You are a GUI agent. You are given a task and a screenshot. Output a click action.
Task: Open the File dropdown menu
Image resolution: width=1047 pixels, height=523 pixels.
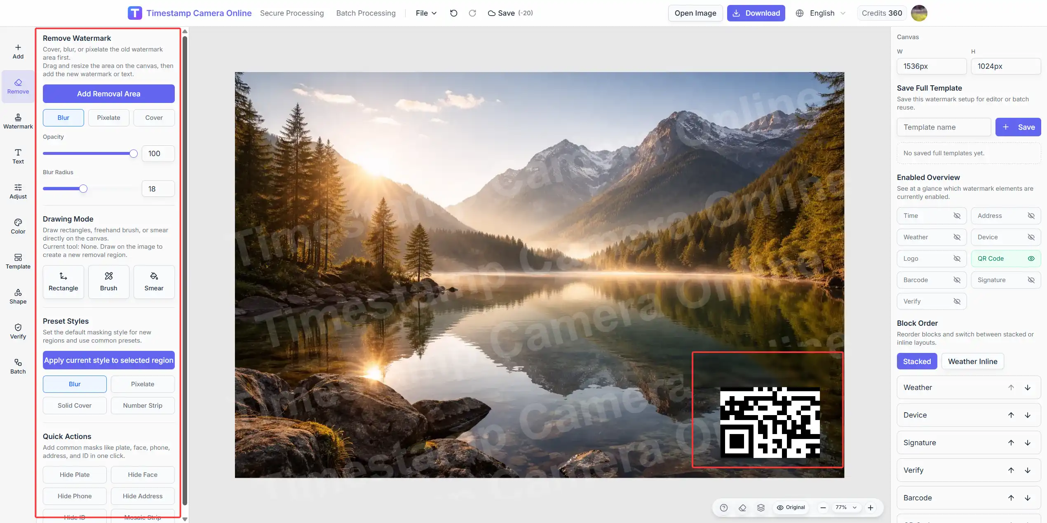426,13
